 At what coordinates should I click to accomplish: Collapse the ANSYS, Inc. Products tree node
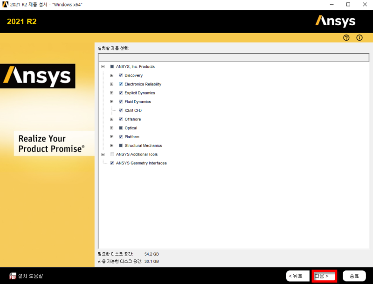click(103, 66)
